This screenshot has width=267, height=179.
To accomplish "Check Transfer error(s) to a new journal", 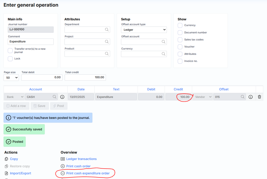I will (x=10, y=50).
